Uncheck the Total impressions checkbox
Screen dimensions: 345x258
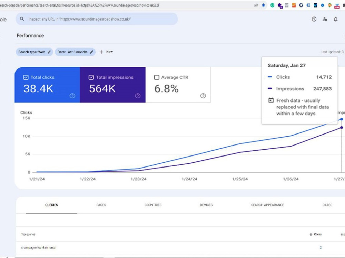click(x=91, y=77)
